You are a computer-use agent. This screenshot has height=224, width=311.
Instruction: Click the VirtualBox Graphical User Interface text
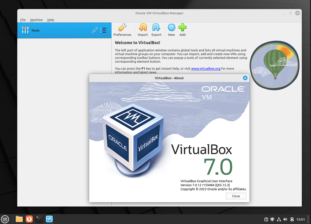206,181
